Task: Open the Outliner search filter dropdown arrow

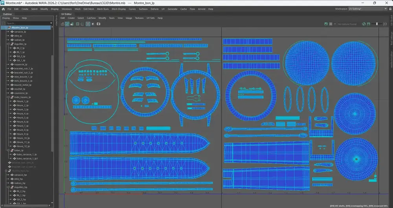Action: click(51, 23)
